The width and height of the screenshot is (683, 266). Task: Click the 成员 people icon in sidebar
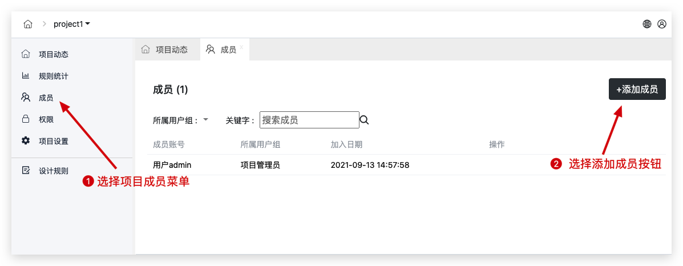point(26,98)
